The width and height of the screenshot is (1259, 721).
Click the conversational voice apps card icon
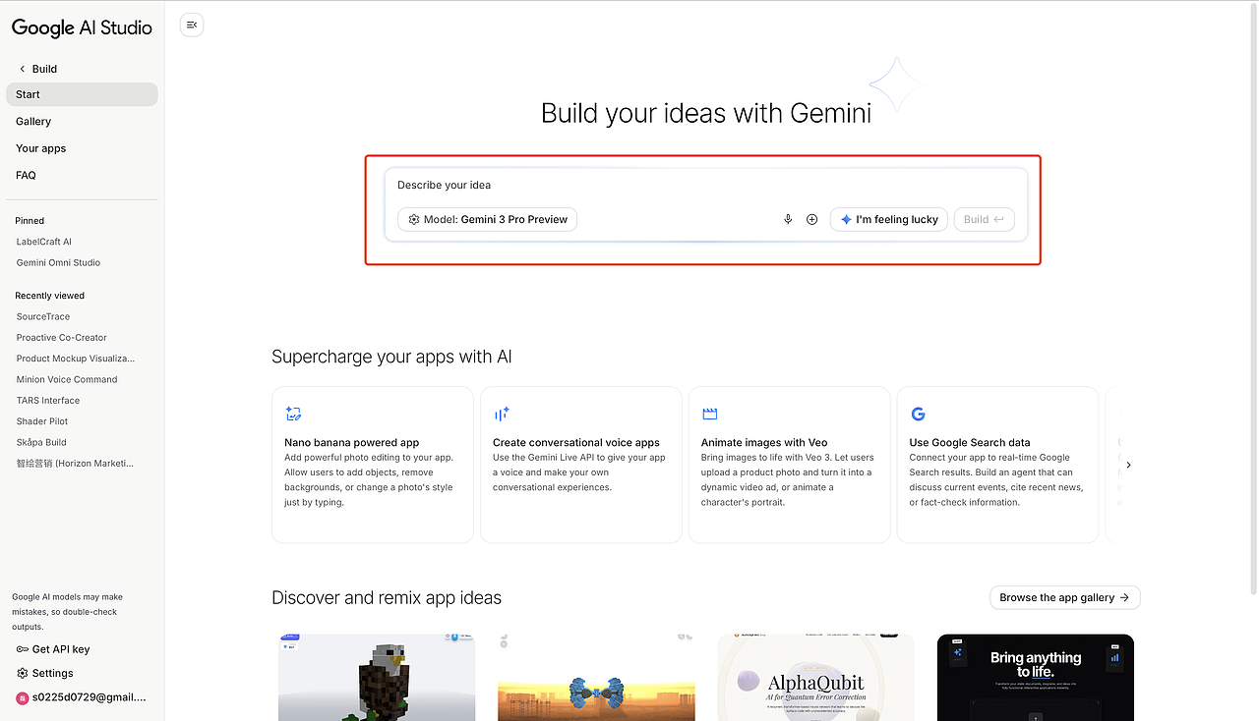(x=502, y=415)
